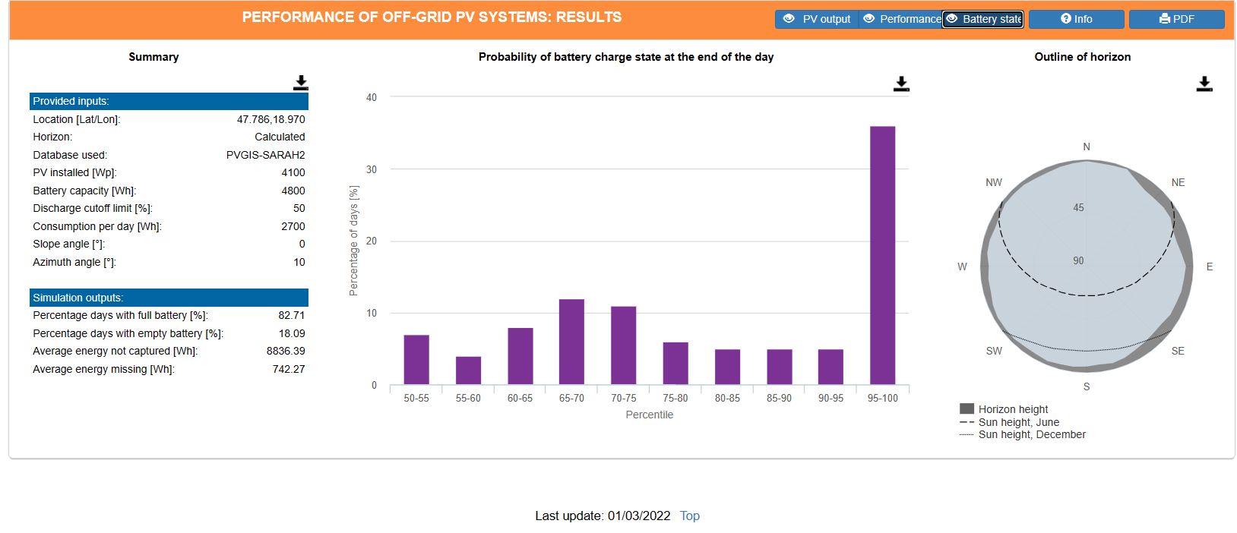Image resolution: width=1237 pixels, height=533 pixels.
Task: Select Horizon height legend swatch
Action: [967, 408]
